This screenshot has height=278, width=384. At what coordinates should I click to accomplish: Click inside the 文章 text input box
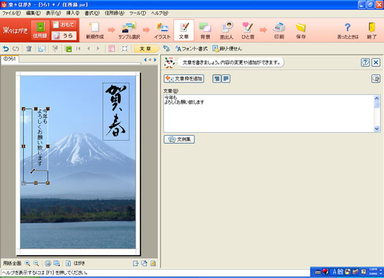click(x=269, y=113)
